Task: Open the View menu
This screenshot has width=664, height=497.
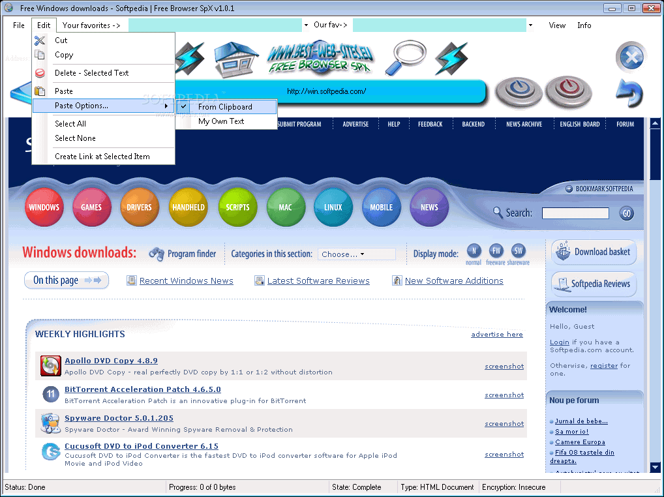Action: 557,25
